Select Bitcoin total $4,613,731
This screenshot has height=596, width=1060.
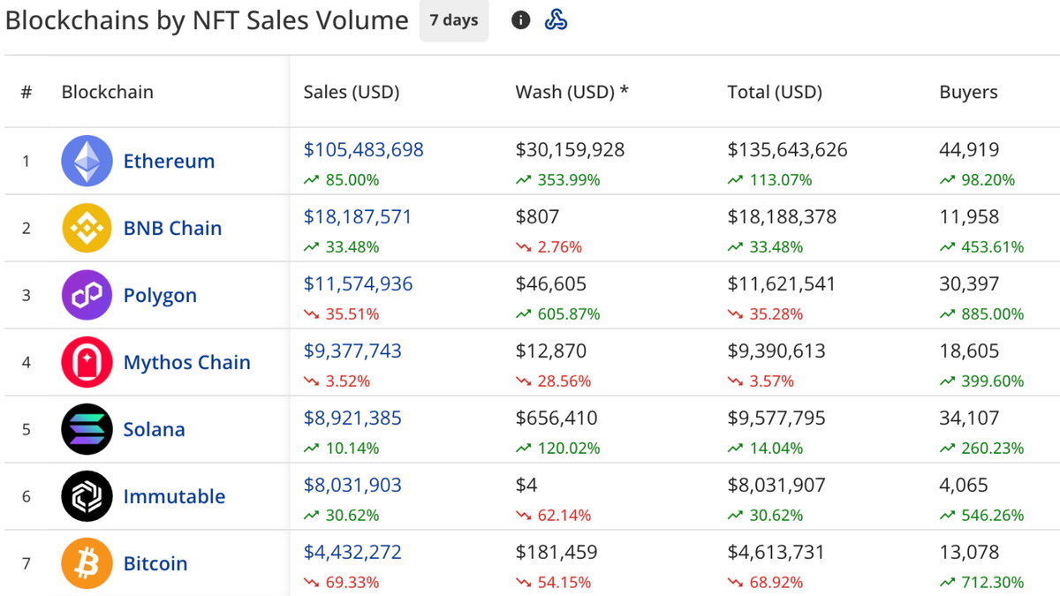coord(776,553)
